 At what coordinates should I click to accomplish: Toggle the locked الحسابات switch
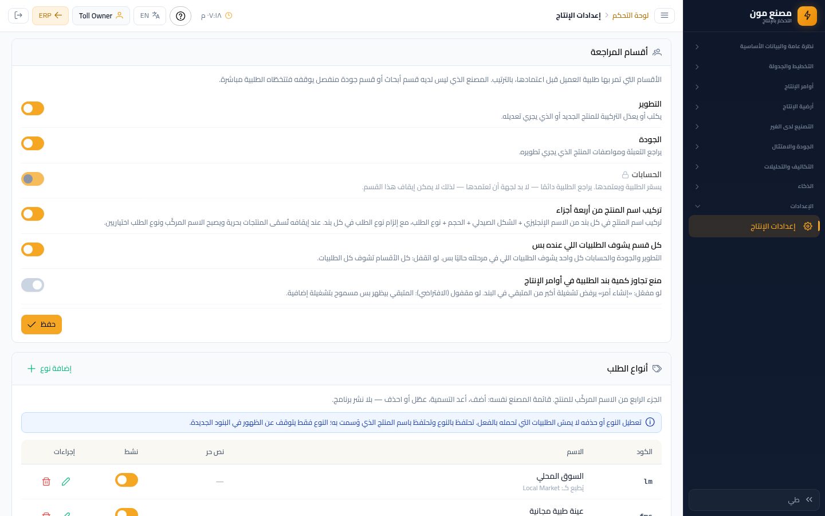33,179
